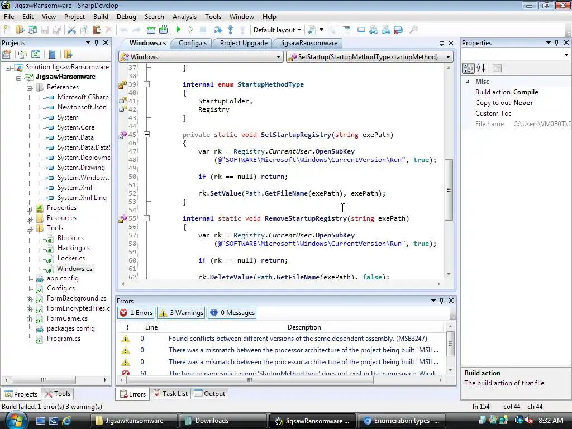Open the Default layout dropdown

point(277,30)
